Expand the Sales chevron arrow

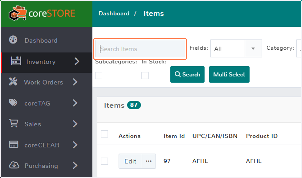tap(75, 124)
